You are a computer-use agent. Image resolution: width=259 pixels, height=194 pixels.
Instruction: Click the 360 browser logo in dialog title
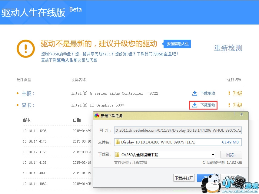pyautogui.click(x=97, y=116)
